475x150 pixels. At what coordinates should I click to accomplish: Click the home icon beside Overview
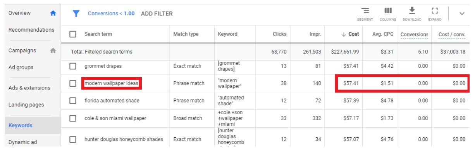tap(53, 13)
